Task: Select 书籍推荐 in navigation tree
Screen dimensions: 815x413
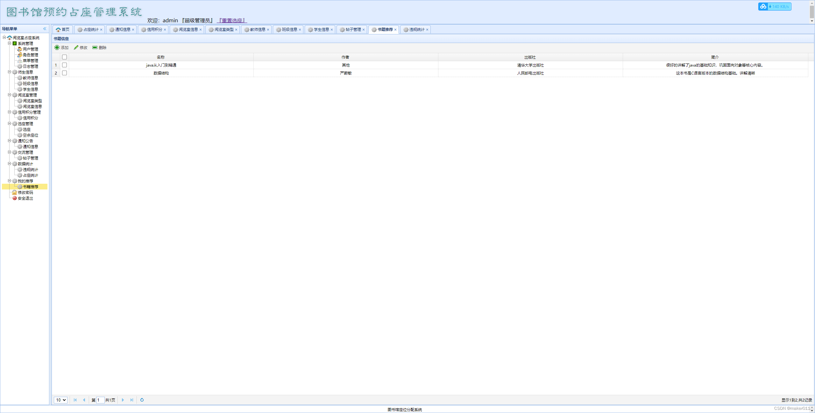Action: coord(31,187)
